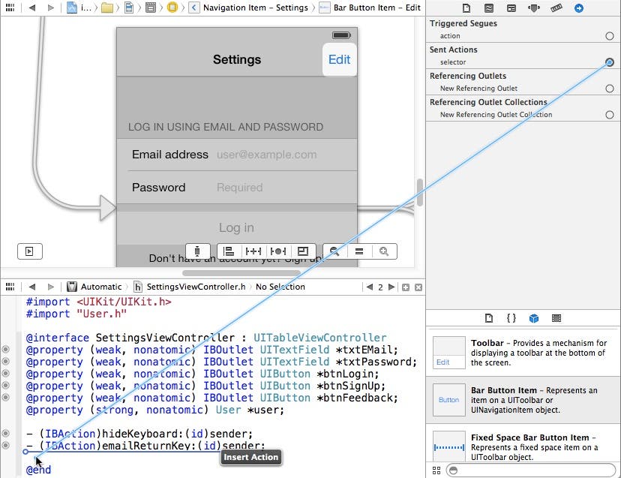
Task: Open the File inspector tab
Action: tap(466, 8)
